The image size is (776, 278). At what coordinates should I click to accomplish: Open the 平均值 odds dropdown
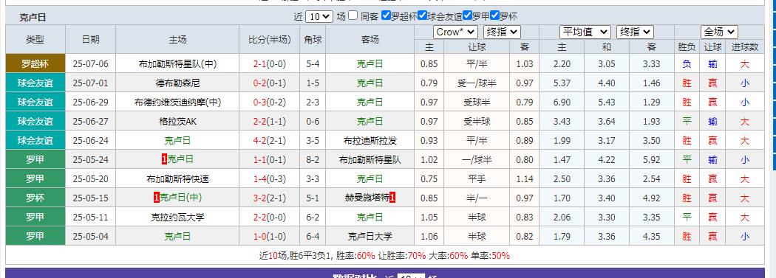(585, 32)
